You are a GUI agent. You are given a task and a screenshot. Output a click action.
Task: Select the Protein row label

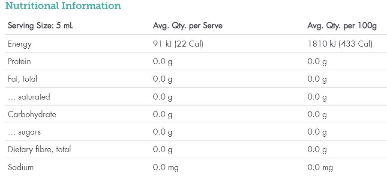[x=19, y=62]
